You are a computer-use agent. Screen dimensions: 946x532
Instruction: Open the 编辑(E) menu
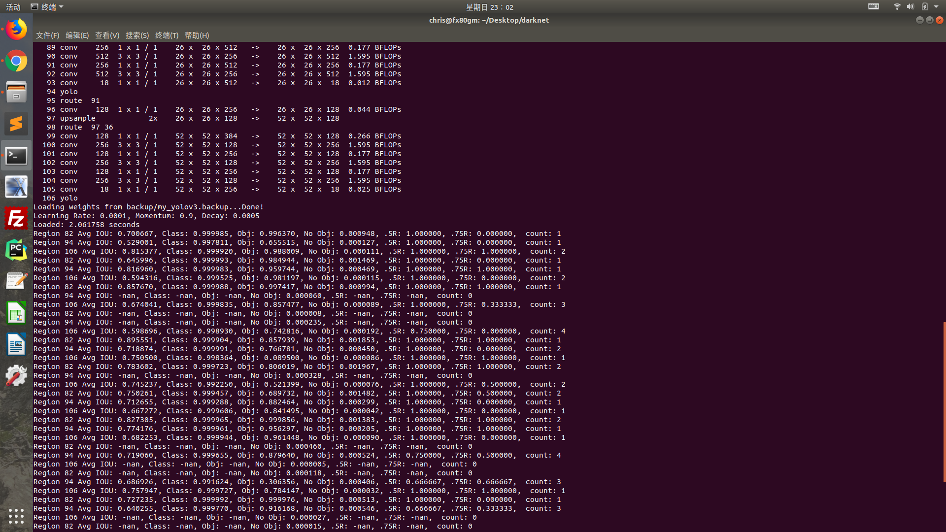pos(77,35)
